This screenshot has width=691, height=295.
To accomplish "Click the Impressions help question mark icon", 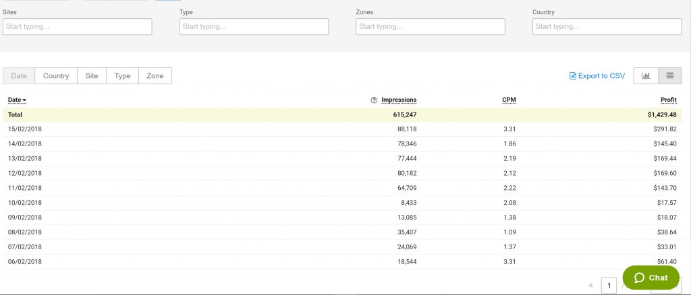I will 374,100.
